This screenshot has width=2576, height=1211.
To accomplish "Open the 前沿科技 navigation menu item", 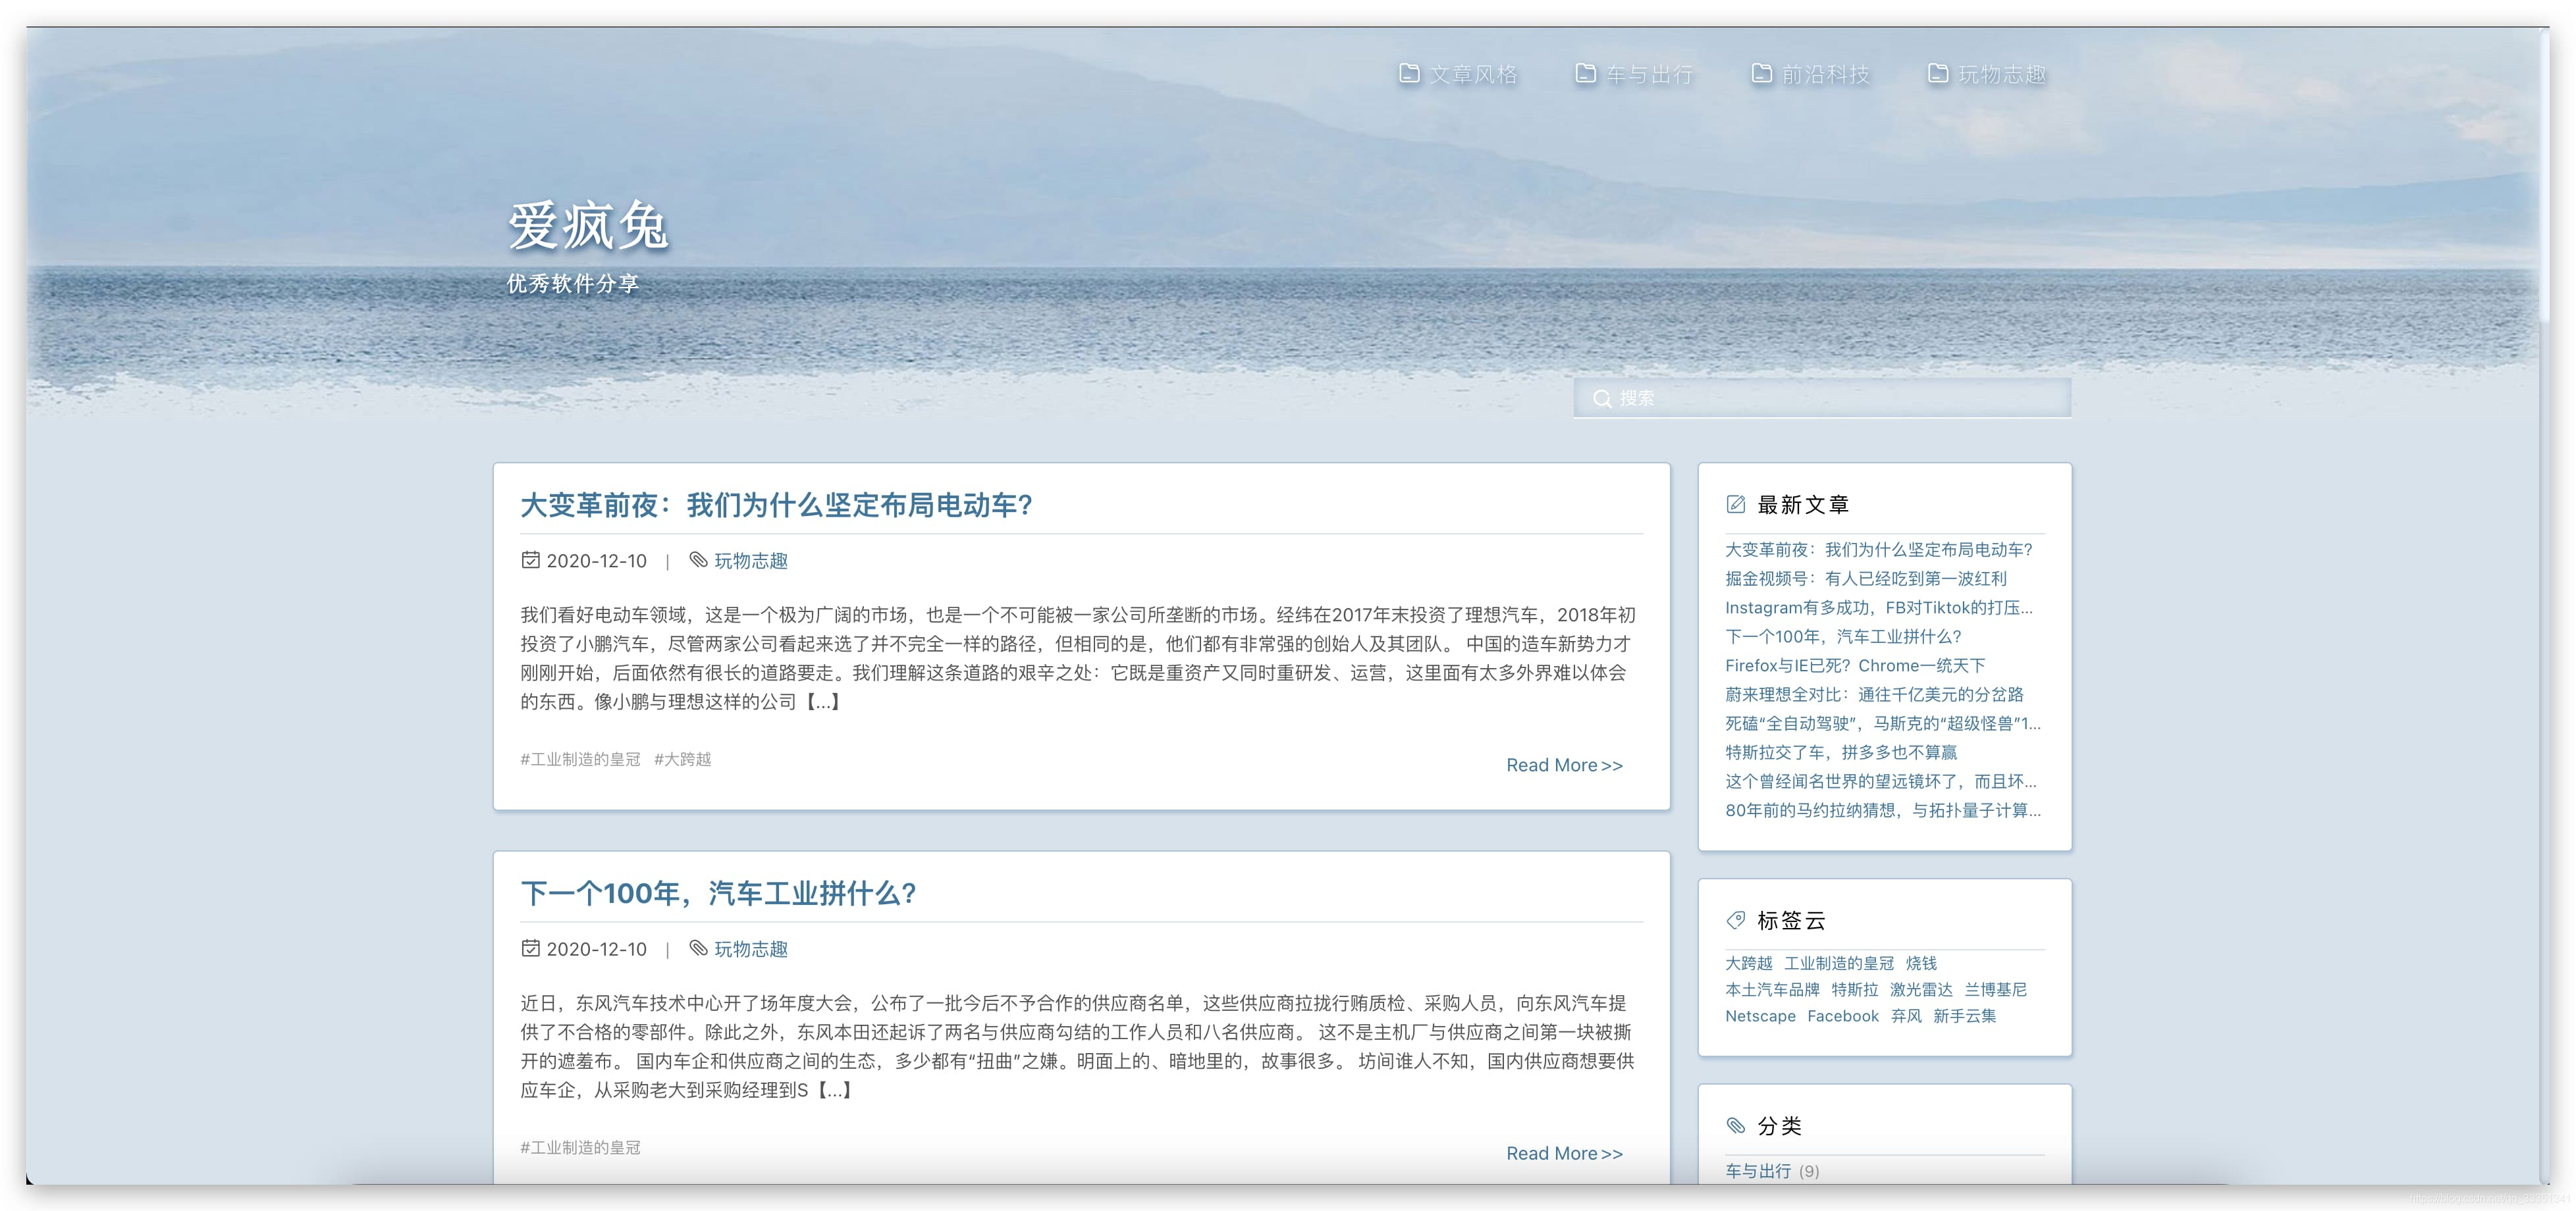I will [x=1825, y=74].
